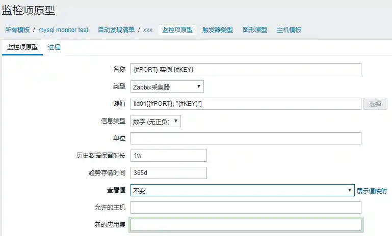Click the xxx discovery rule link

coord(148,30)
